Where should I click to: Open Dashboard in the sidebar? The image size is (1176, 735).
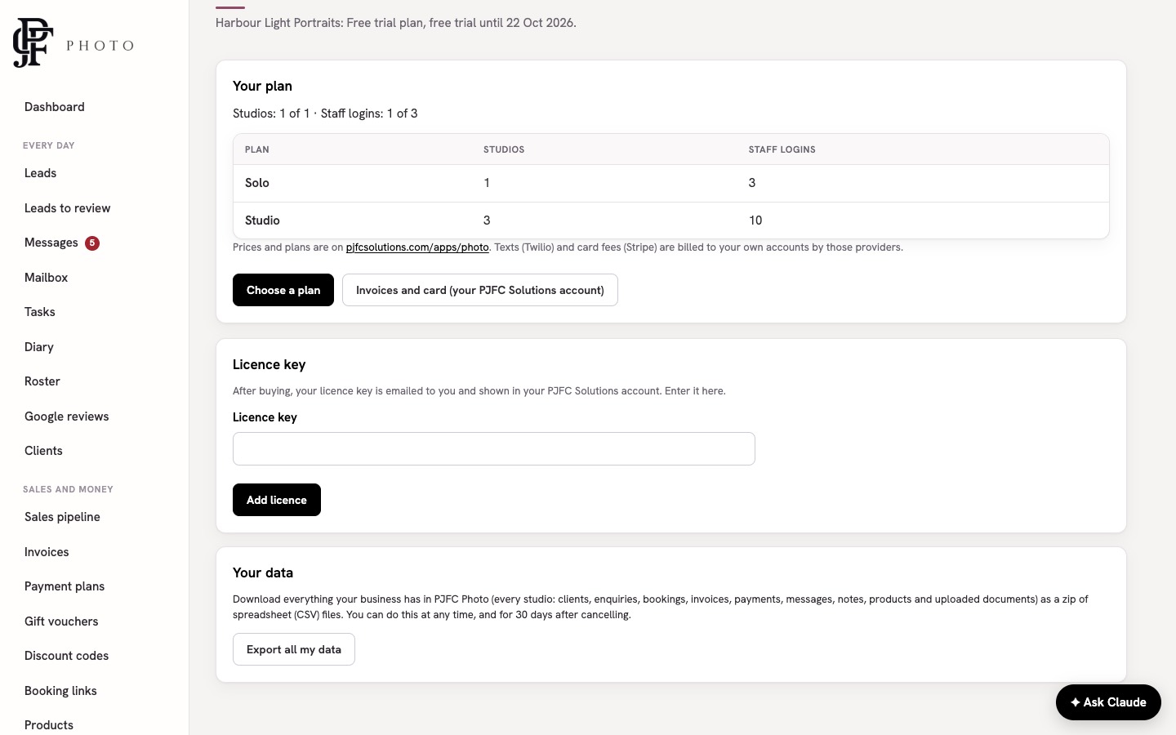pos(55,107)
